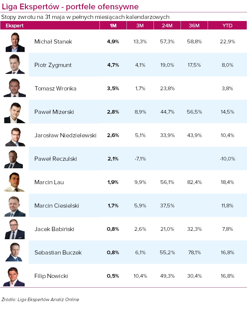This screenshot has height=311, width=247.
Task: Click Sebastian Buczek's portrait thumbnail
Action: [x=15, y=252]
